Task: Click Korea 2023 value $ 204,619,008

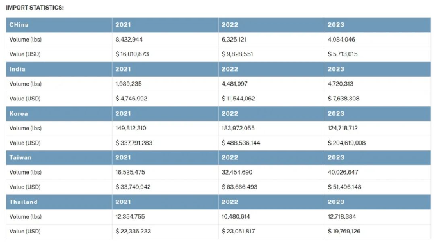Action: [347, 143]
